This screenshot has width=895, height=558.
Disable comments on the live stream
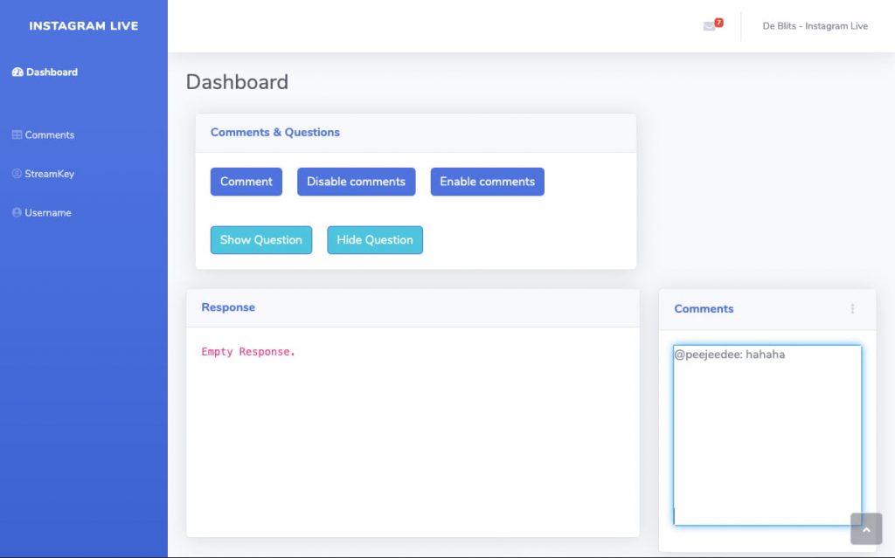pyautogui.click(x=356, y=182)
